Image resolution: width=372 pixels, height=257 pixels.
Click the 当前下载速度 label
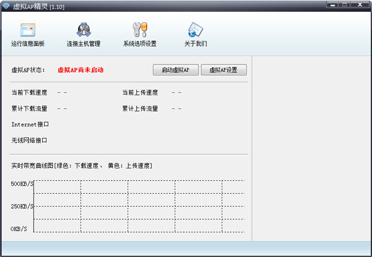[29, 92]
